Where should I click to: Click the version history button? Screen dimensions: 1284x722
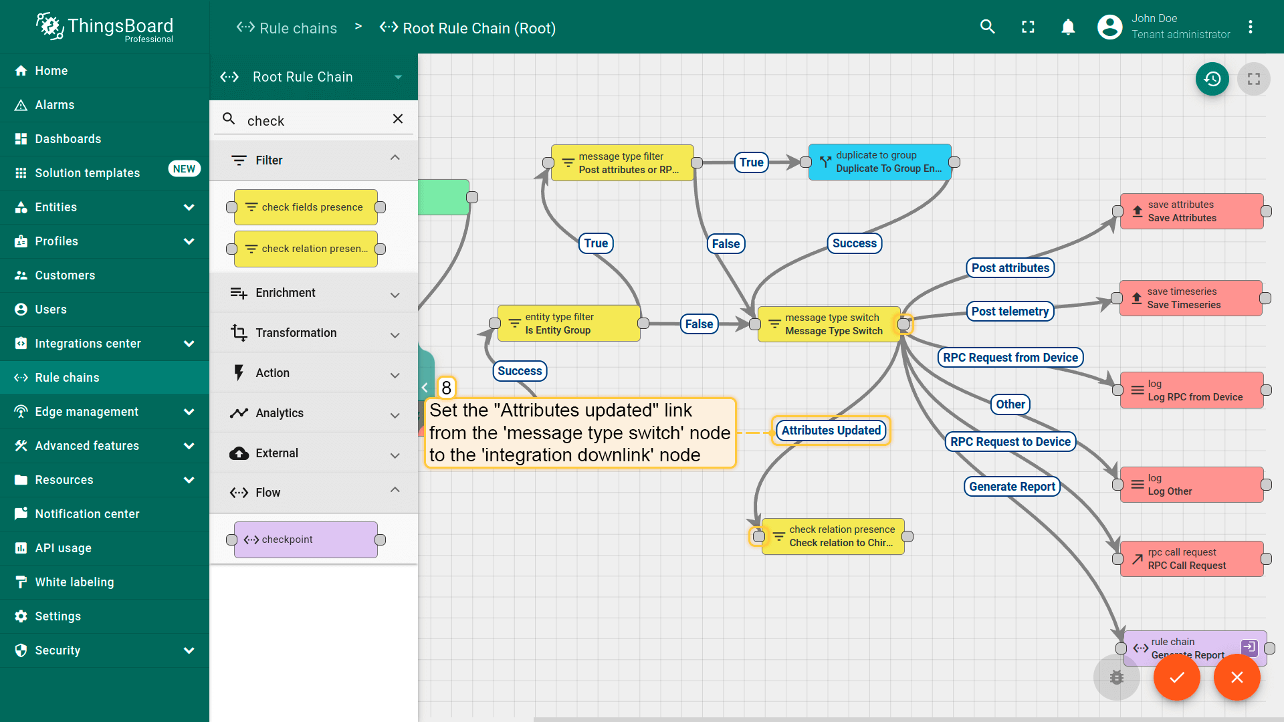(x=1212, y=79)
